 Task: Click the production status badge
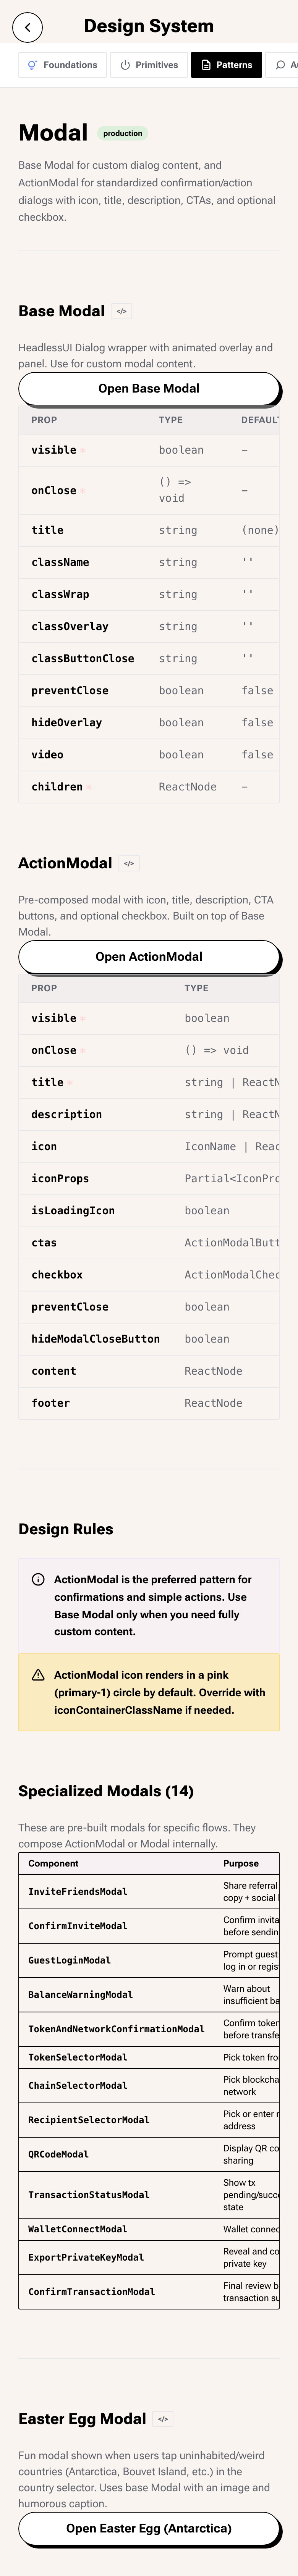click(123, 133)
